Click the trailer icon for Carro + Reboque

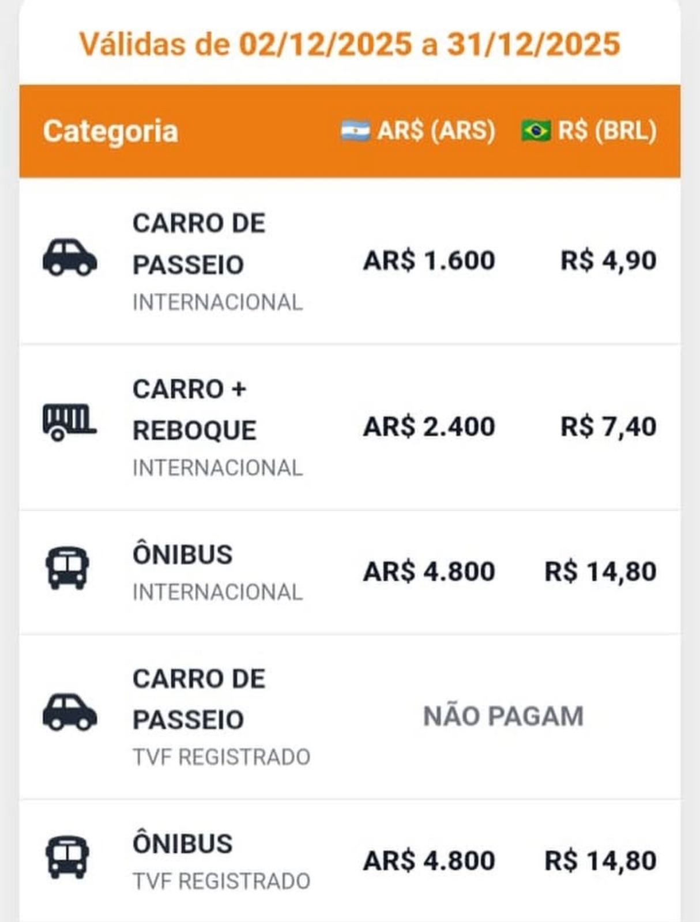click(69, 422)
